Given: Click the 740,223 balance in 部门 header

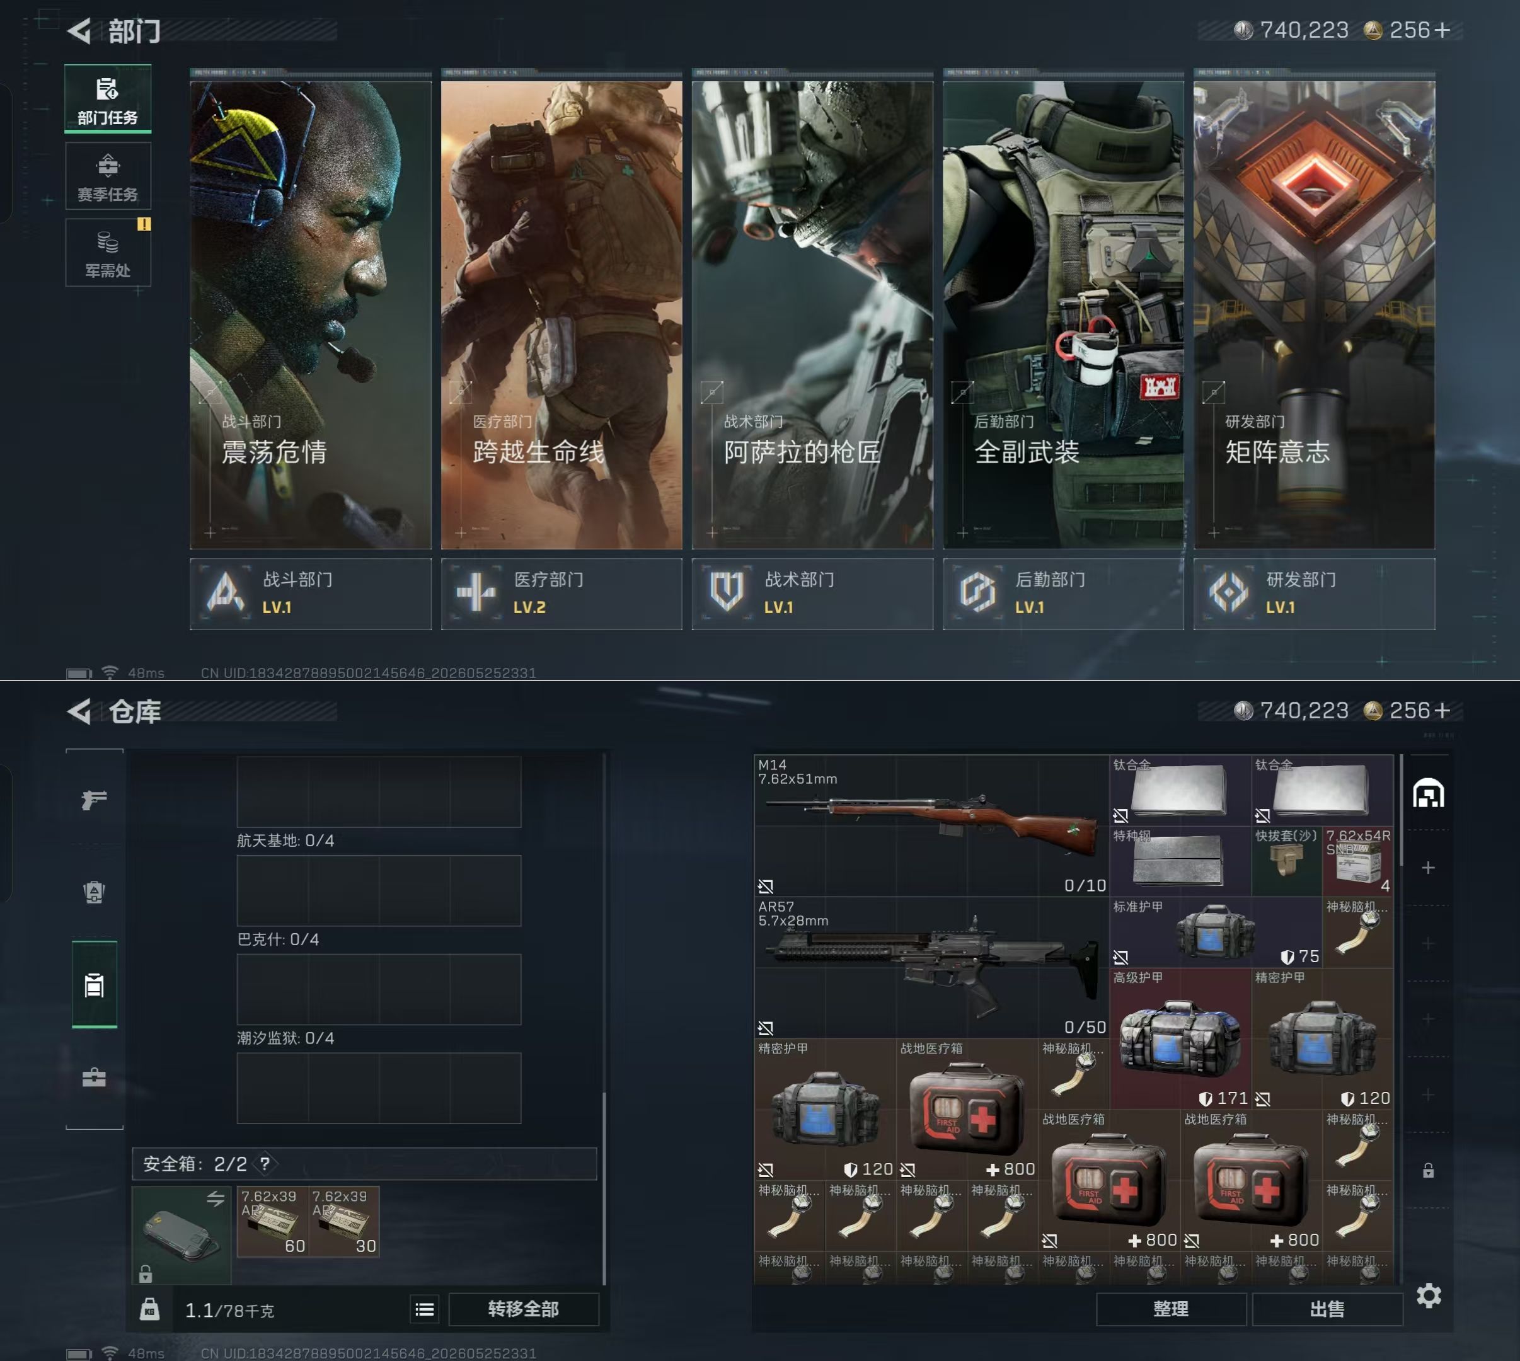Looking at the screenshot, I should (1304, 30).
